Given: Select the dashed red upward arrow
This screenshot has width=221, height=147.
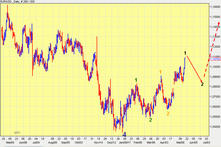Looking at the screenshot, I should pyautogui.click(x=211, y=49).
